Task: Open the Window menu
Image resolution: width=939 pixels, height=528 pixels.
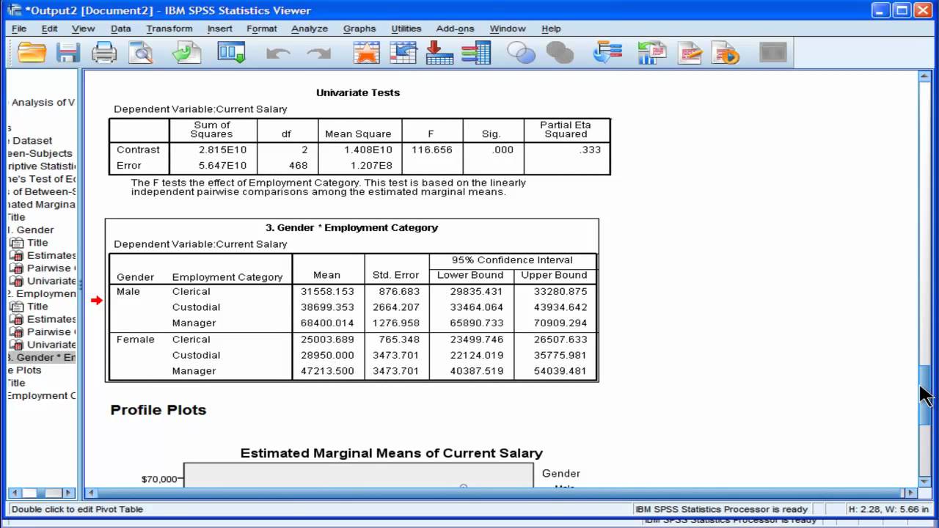Action: click(508, 29)
